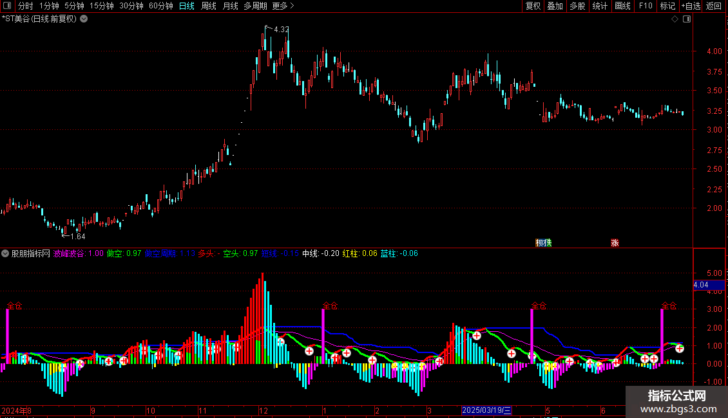The image size is (728, 418).
Task: Open the *ST美谷 chart settings dropdown arrow
Action: tap(84, 19)
